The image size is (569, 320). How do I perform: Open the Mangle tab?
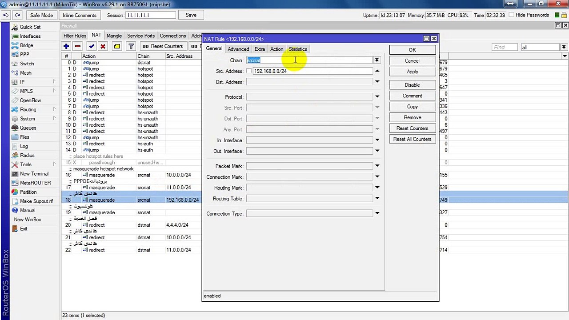click(114, 36)
